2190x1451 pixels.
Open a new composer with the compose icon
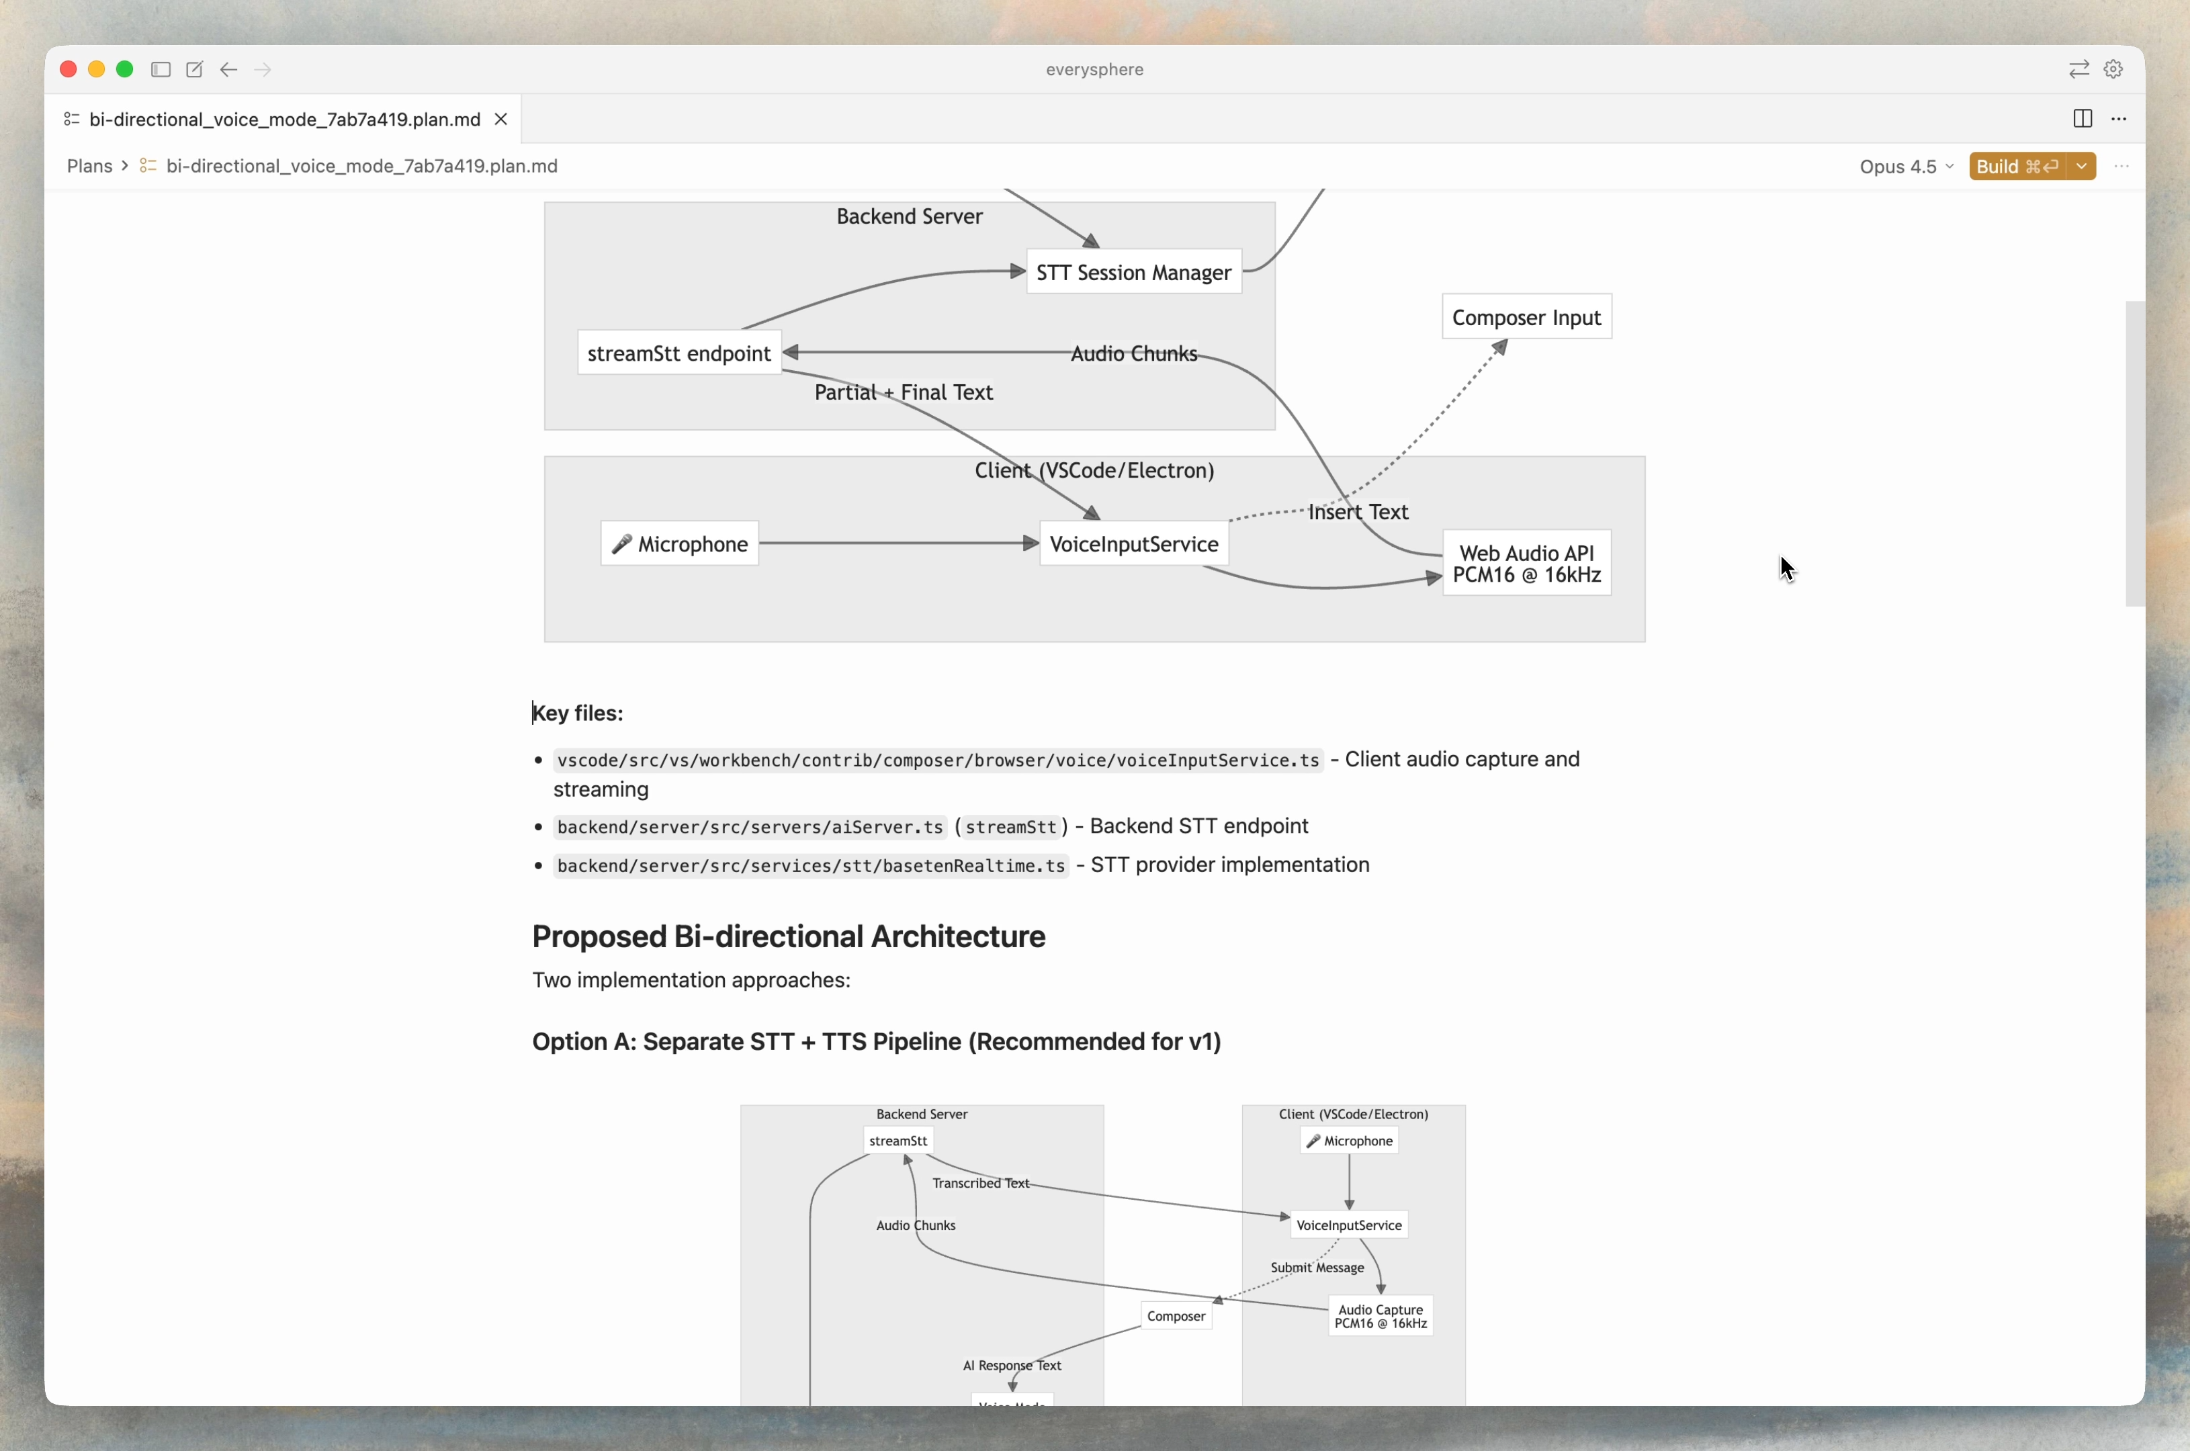click(x=193, y=69)
